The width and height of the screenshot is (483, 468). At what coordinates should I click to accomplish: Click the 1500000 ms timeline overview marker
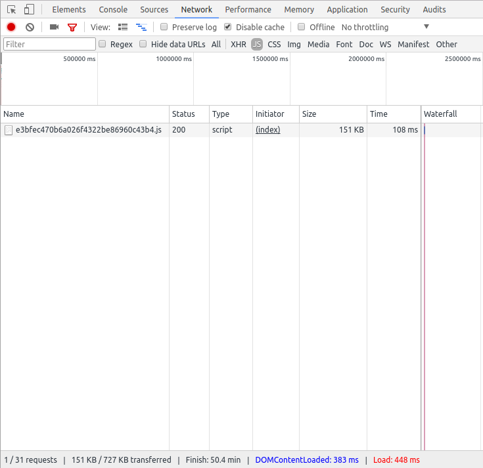(270, 59)
